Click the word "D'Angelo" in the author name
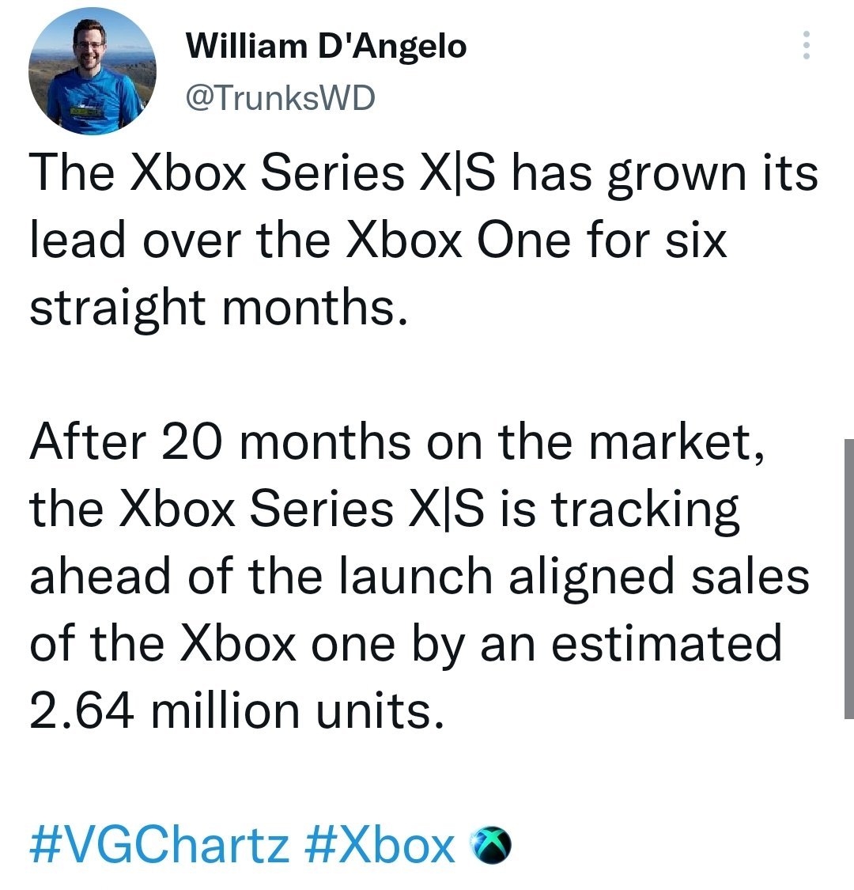Image resolution: width=854 pixels, height=890 pixels. (x=392, y=46)
